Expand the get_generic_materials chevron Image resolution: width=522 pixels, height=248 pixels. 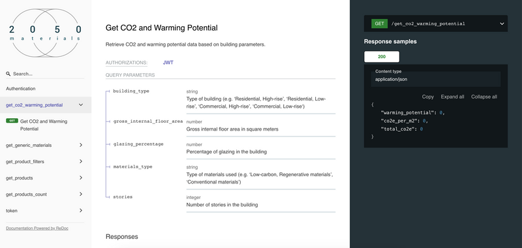pyautogui.click(x=80, y=145)
